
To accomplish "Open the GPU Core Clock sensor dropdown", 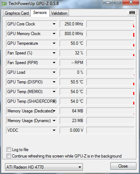I will tap(54, 24).
